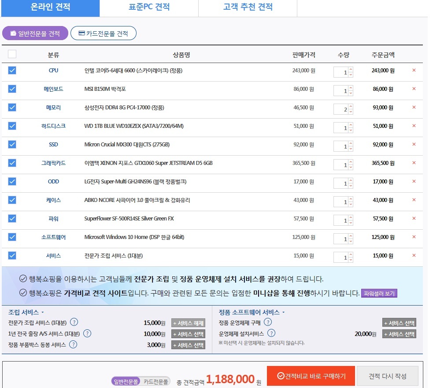The image size is (444, 388).
Task: Click question mark next to 운영체제 설치서비스
Action: [271, 333]
